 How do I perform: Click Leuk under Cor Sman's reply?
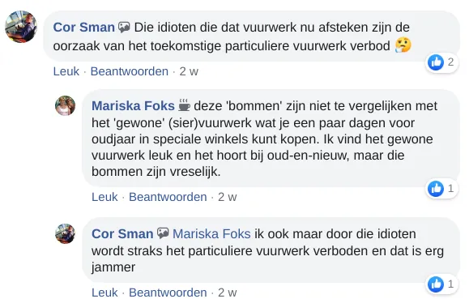click(x=104, y=293)
